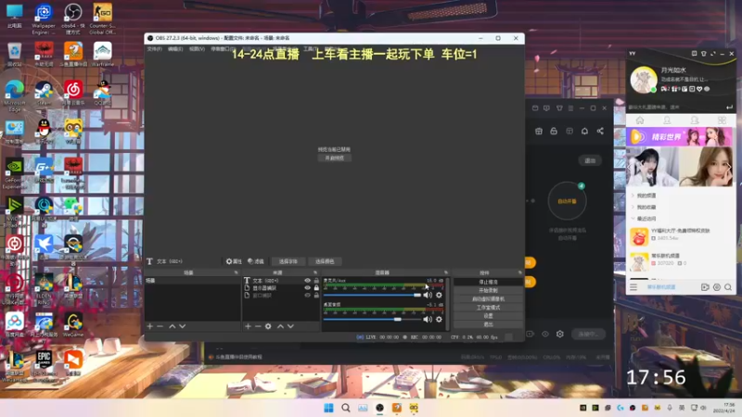
Task: Click the bell notification icon in the streaming window
Action: click(x=584, y=131)
